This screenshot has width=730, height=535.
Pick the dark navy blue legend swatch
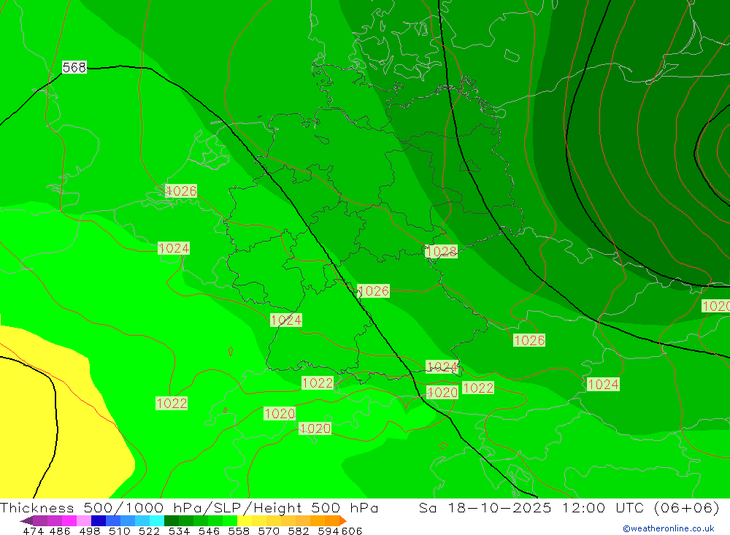click(x=99, y=520)
